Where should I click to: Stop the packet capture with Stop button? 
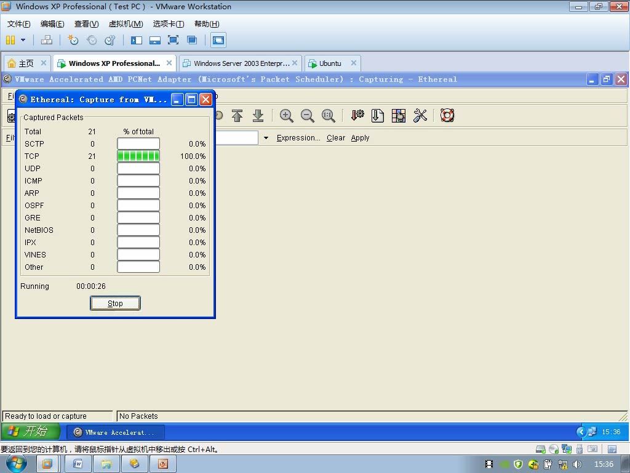pos(115,303)
